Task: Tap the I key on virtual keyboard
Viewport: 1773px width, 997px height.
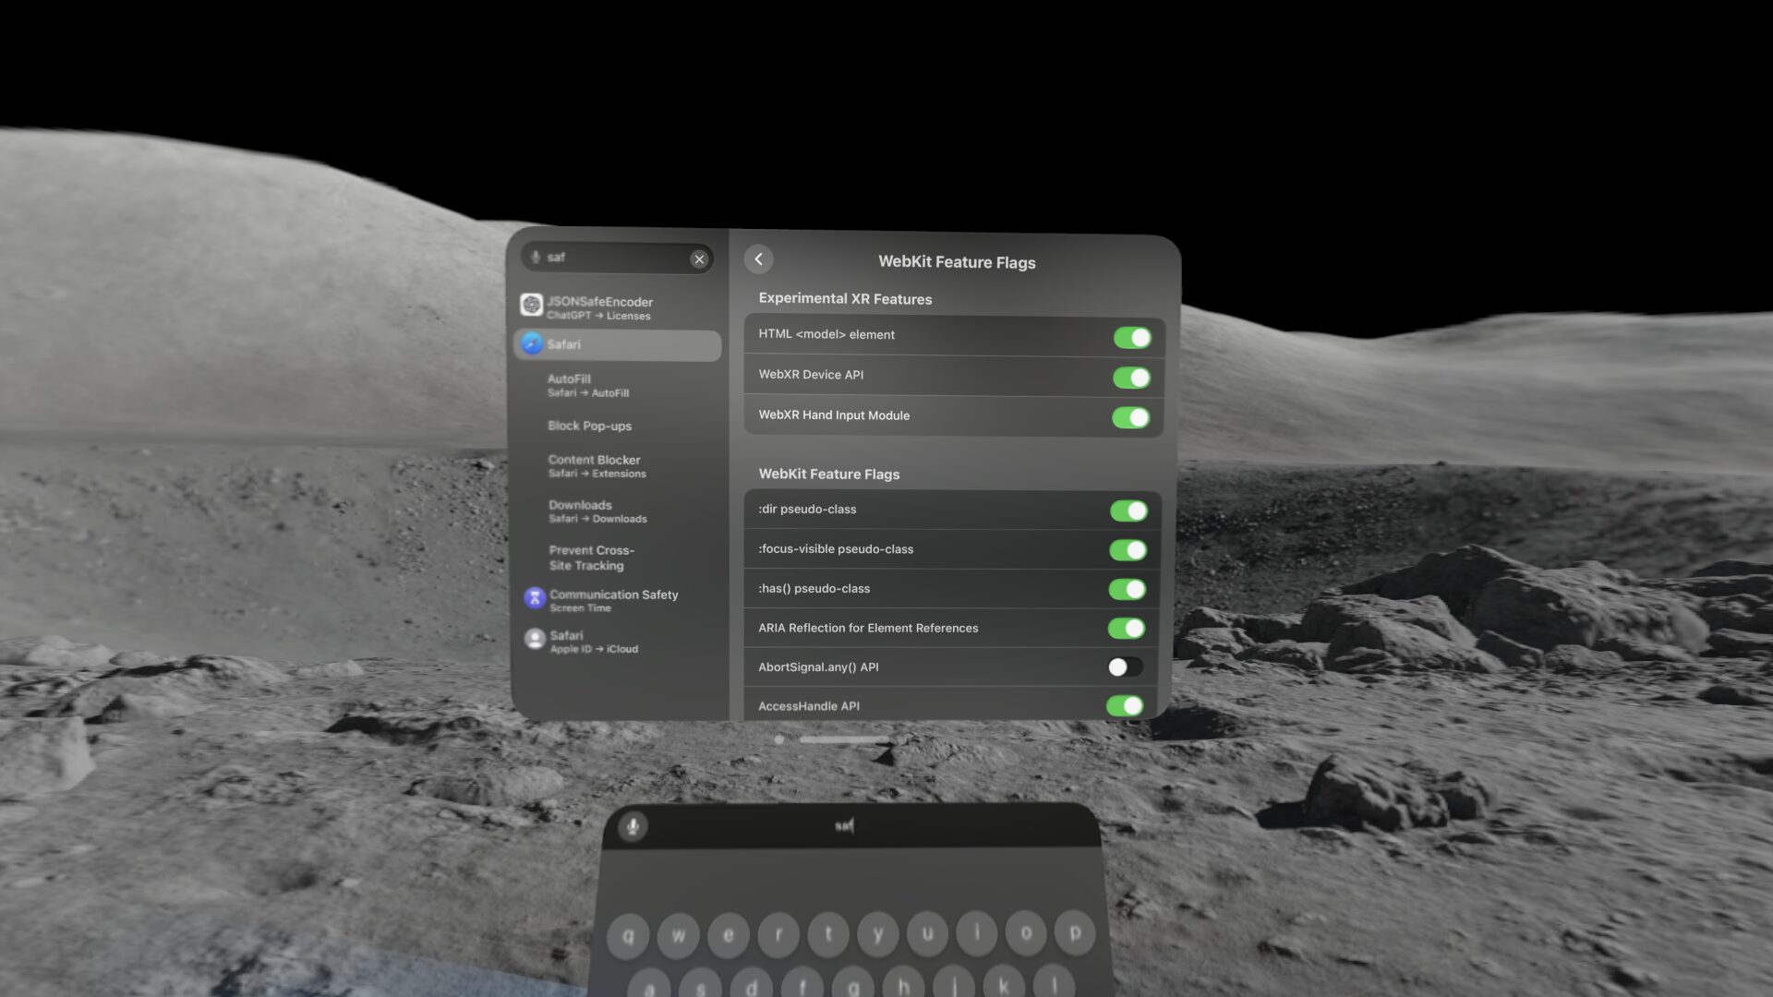Action: click(977, 933)
